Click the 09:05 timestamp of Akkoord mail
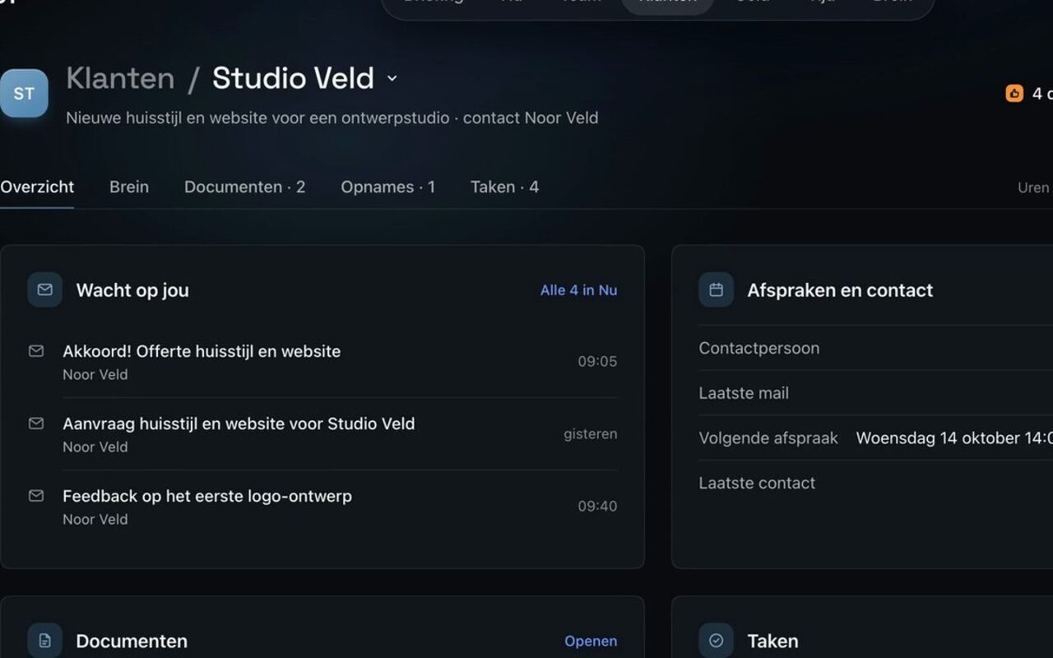The width and height of the screenshot is (1053, 658). 597,361
